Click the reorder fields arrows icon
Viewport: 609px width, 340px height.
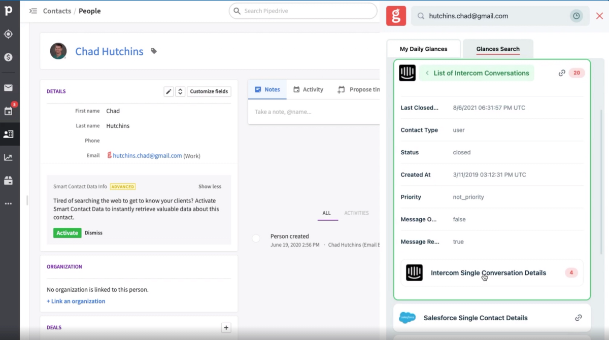(x=180, y=91)
